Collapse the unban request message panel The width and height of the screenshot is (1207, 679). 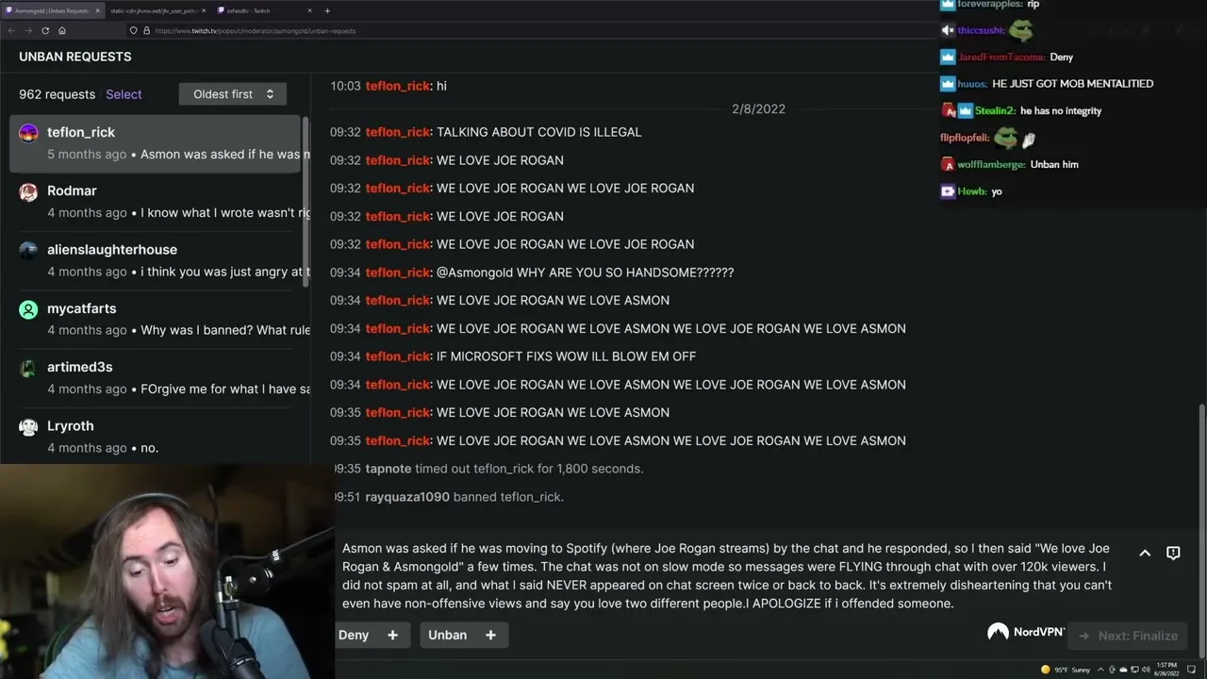pyautogui.click(x=1145, y=554)
